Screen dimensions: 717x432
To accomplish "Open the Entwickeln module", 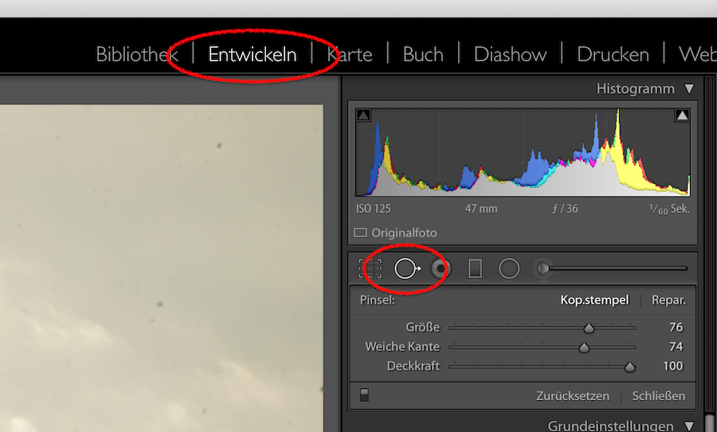I will [x=253, y=54].
